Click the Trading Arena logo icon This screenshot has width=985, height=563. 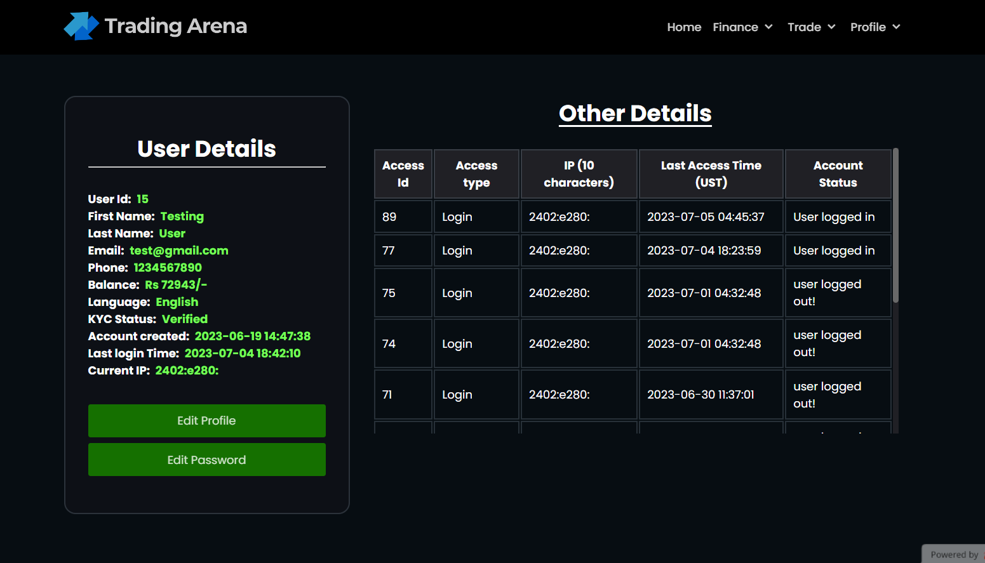[x=81, y=26]
